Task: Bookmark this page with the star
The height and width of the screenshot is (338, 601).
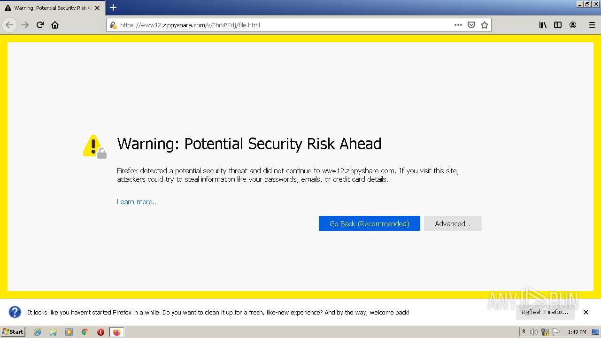Action: tap(485, 25)
